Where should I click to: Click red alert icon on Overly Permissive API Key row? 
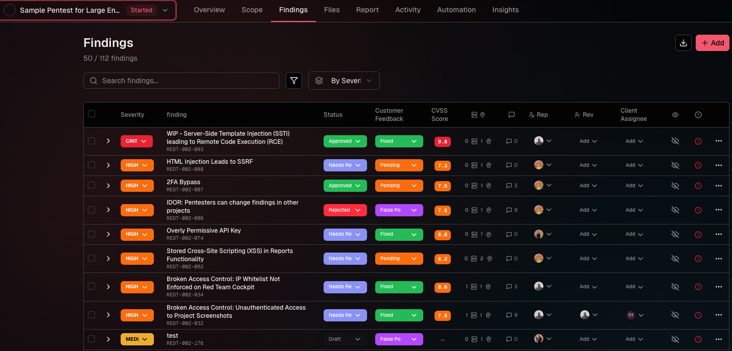pyautogui.click(x=698, y=235)
